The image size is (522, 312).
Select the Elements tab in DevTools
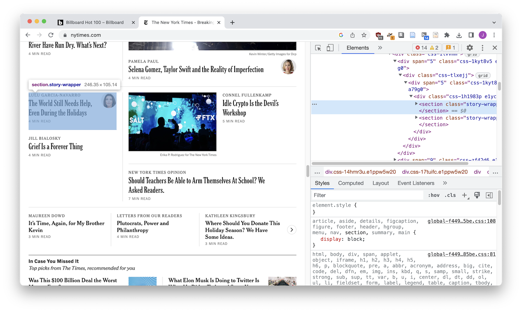coord(358,48)
